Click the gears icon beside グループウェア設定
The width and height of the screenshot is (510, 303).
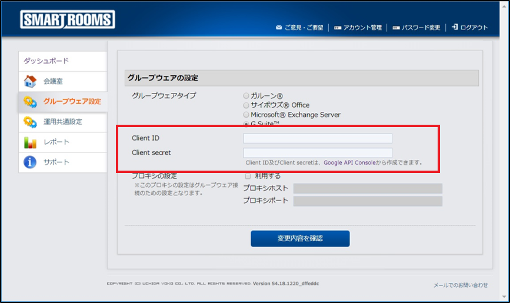(x=30, y=102)
